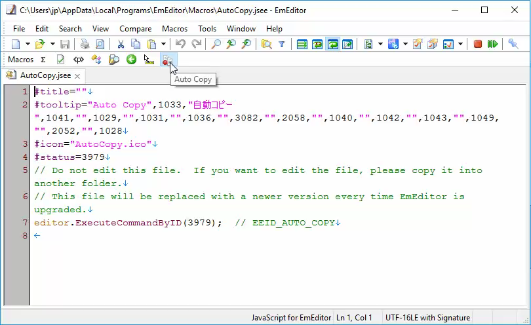Open the Macros menu

click(175, 29)
